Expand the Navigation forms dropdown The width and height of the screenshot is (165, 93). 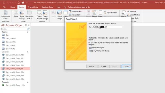coord(75,15)
